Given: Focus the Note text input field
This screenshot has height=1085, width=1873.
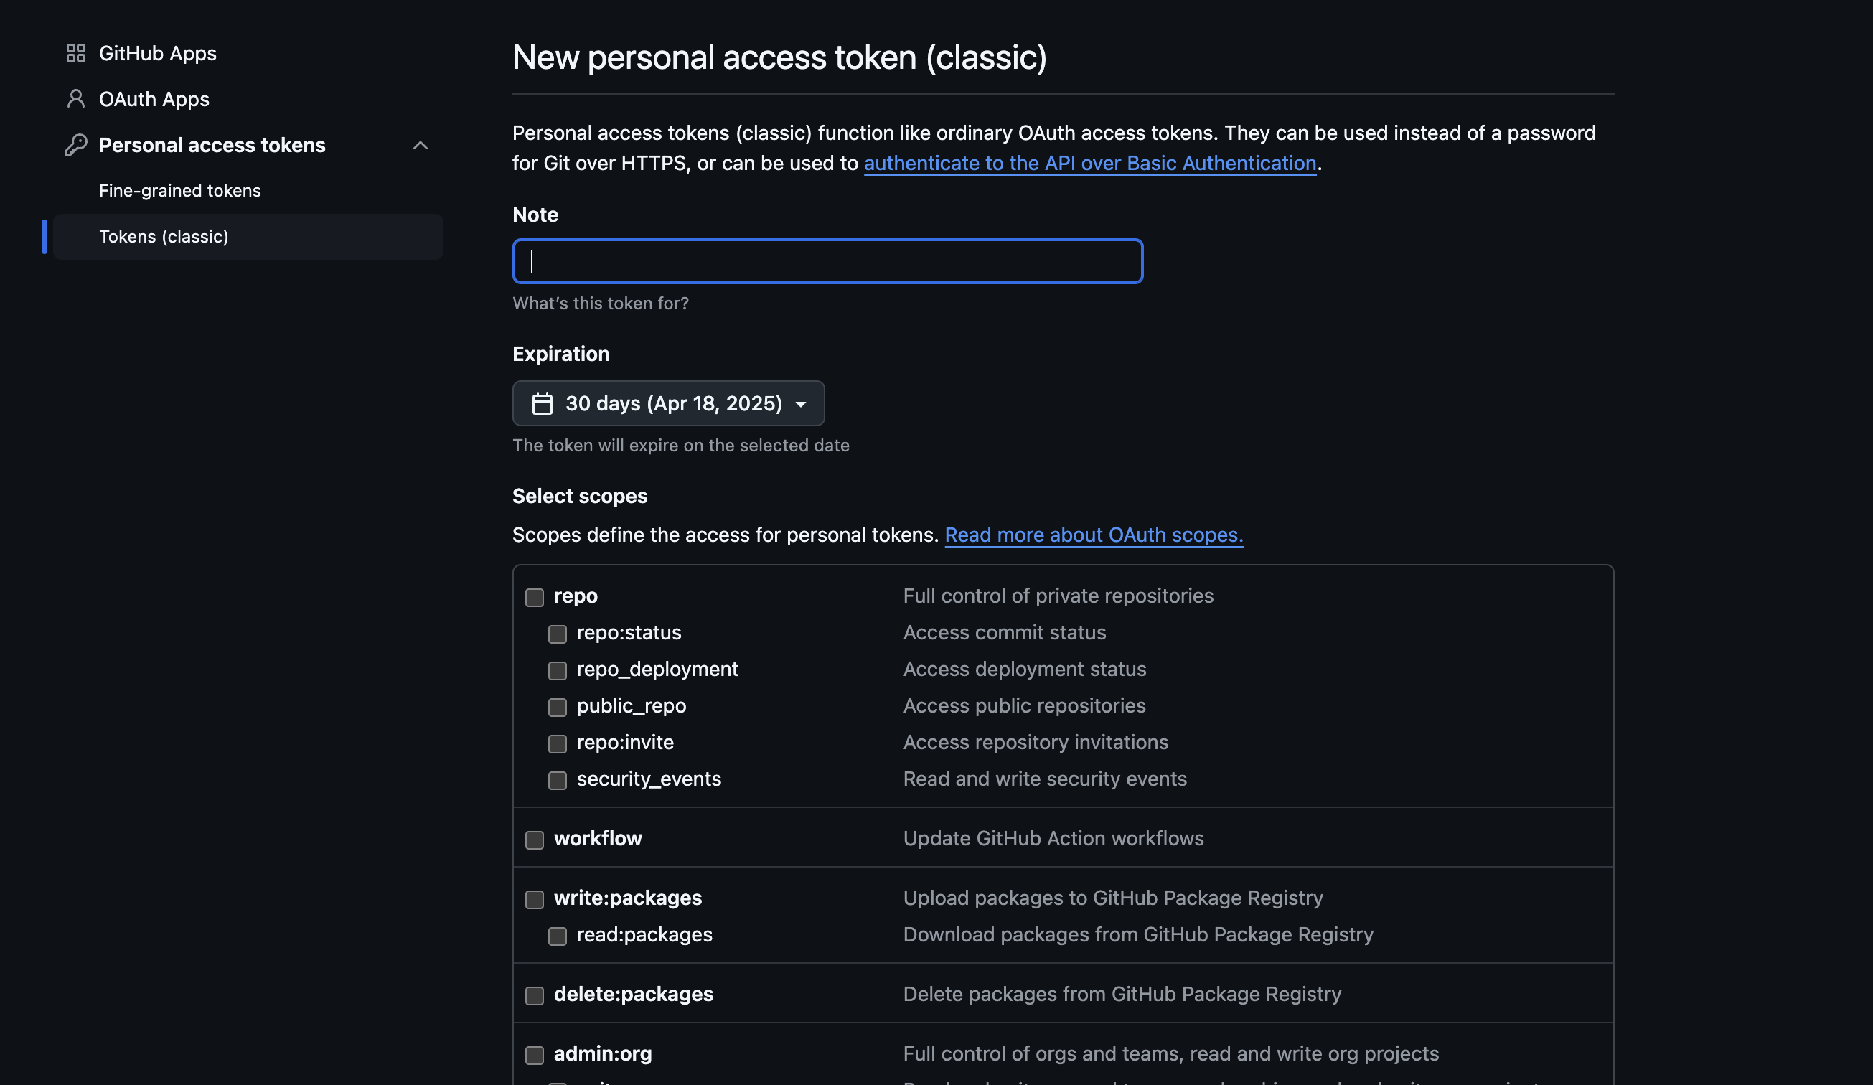Looking at the screenshot, I should (827, 262).
